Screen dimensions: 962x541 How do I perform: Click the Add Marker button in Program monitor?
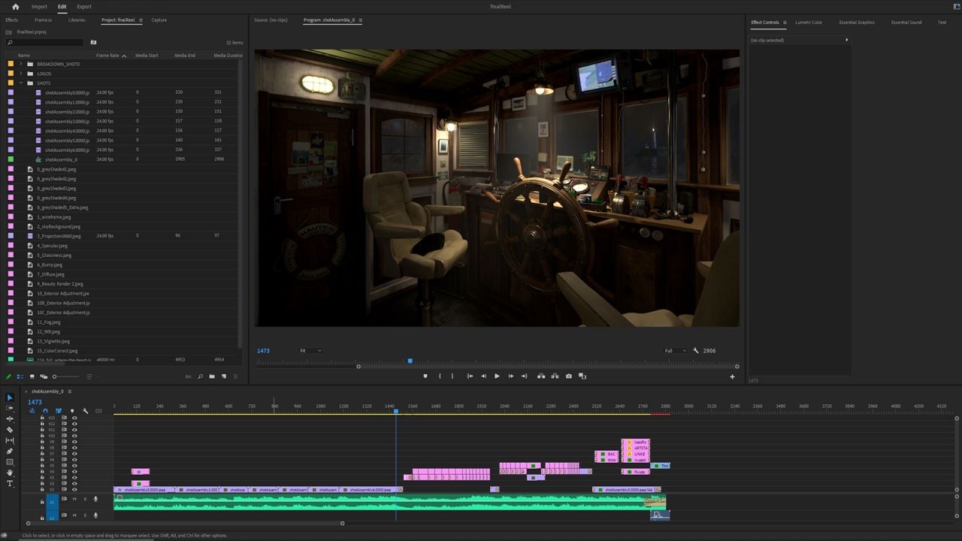coord(425,376)
